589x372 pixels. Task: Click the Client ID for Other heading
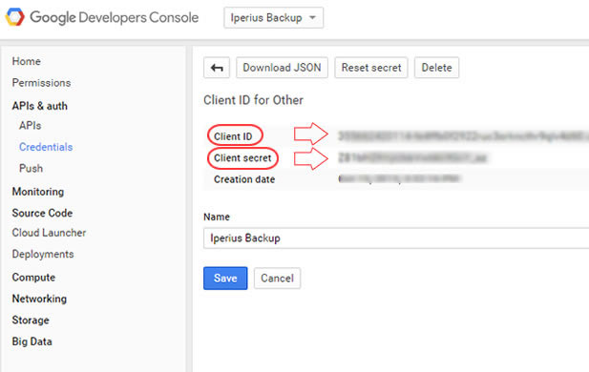click(x=254, y=100)
